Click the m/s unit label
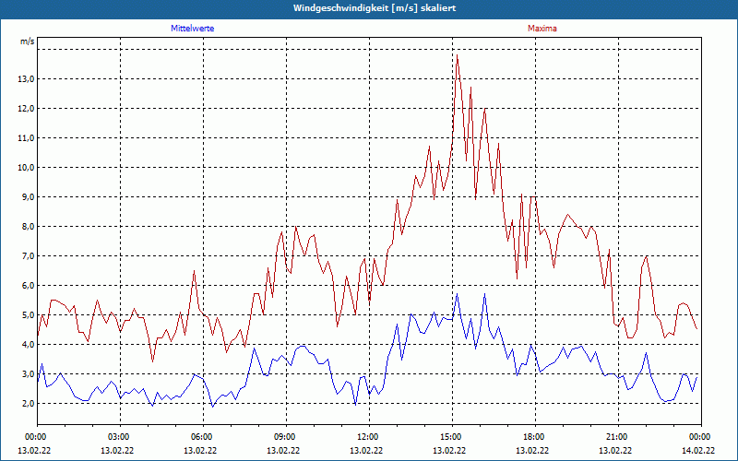Image resolution: width=738 pixels, height=461 pixels. click(x=28, y=41)
